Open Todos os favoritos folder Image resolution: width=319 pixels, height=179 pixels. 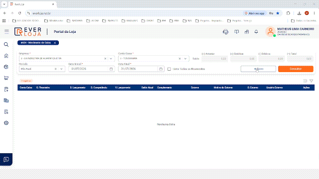point(304,21)
